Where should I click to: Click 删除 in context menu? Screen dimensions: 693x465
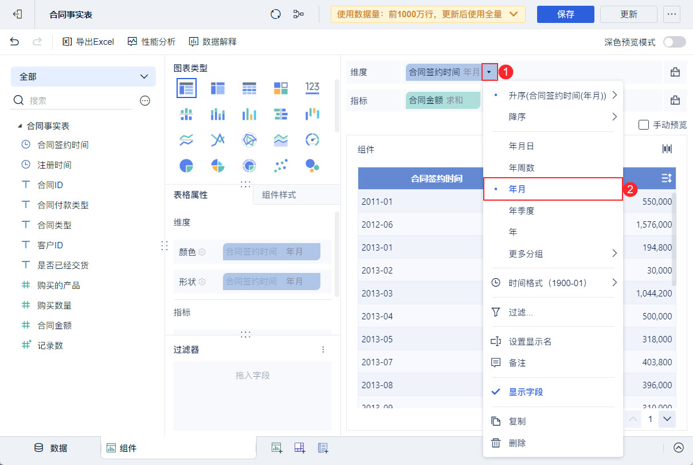click(553, 443)
